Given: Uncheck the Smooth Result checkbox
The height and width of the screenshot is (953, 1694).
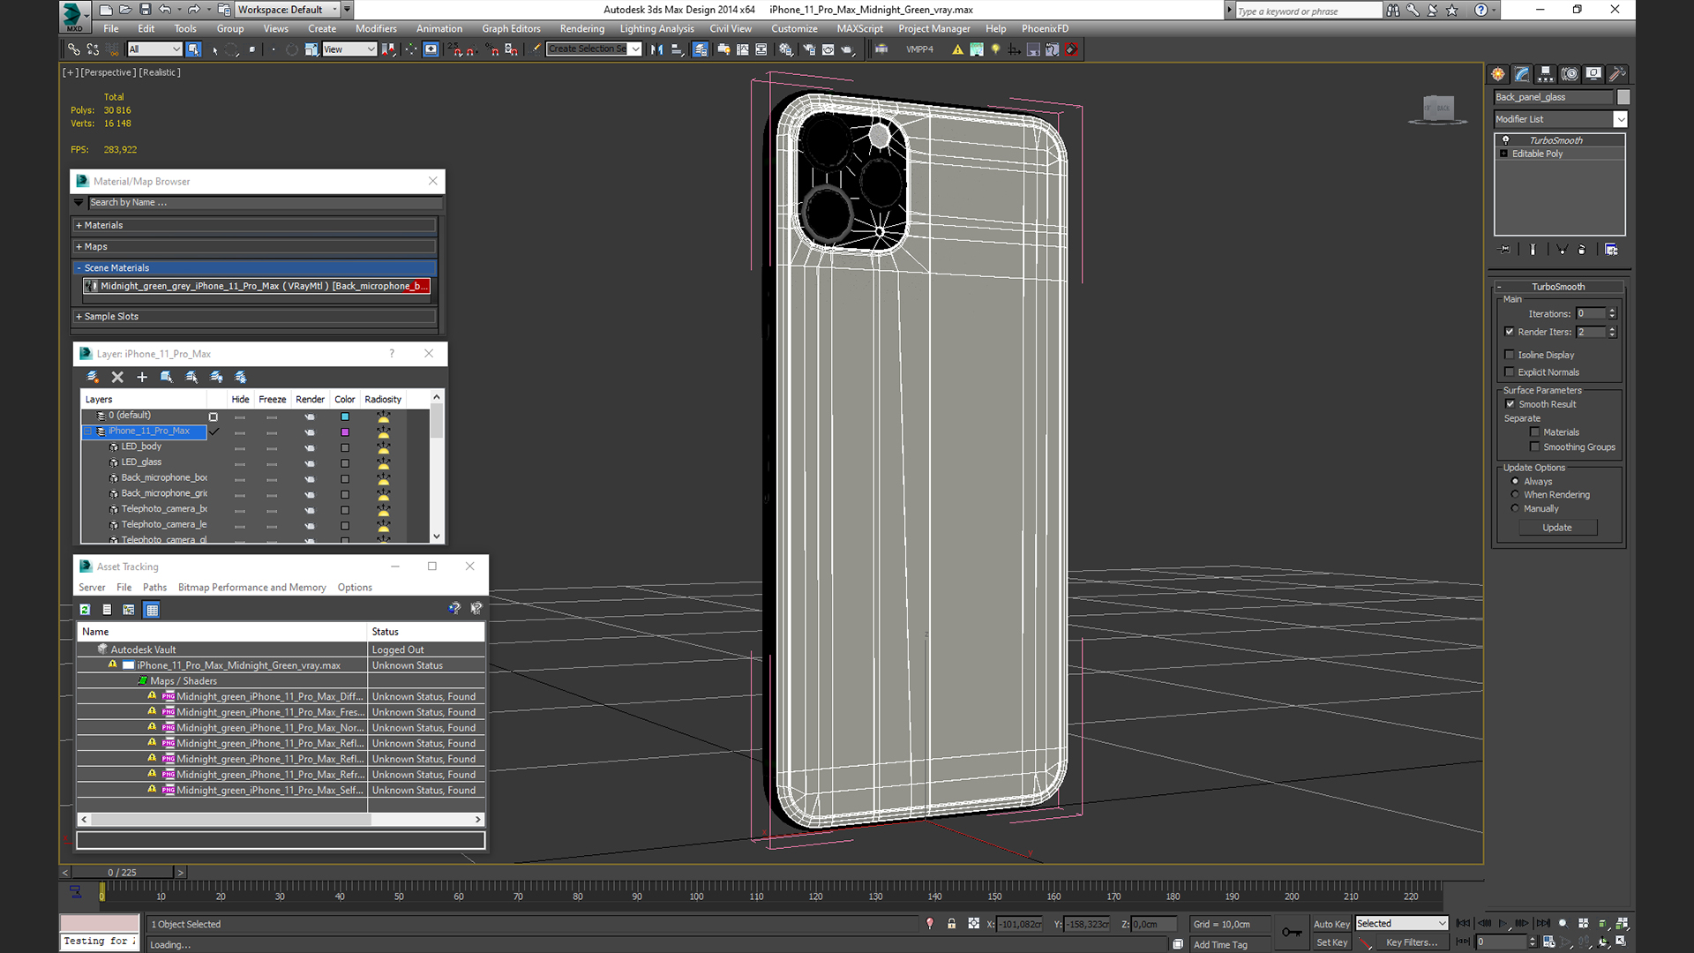Looking at the screenshot, I should click(1510, 404).
